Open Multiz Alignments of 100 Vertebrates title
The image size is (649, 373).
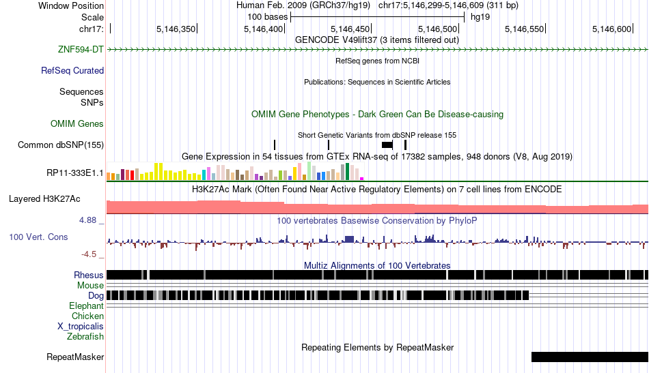[377, 265]
